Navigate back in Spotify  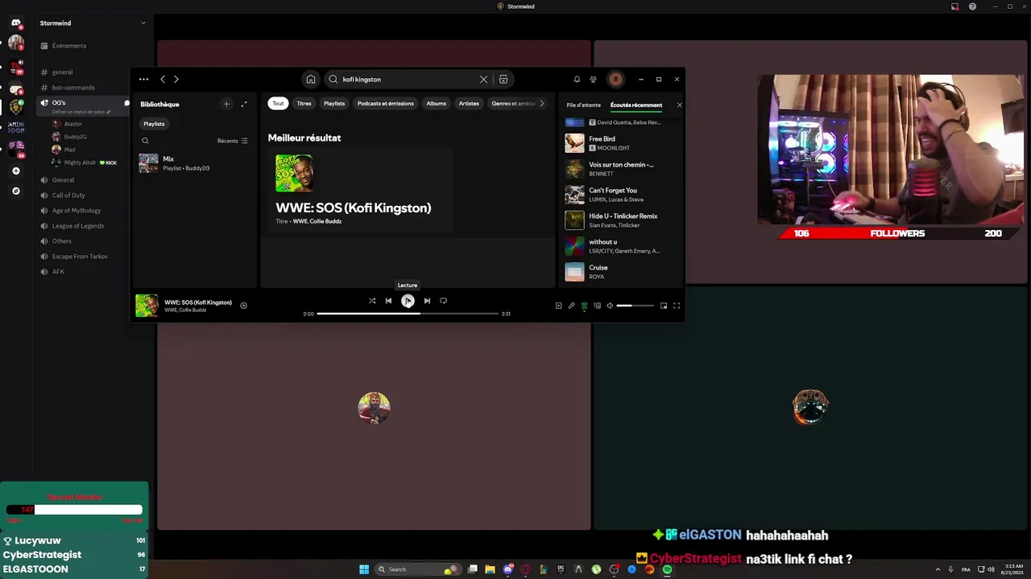[x=163, y=80]
